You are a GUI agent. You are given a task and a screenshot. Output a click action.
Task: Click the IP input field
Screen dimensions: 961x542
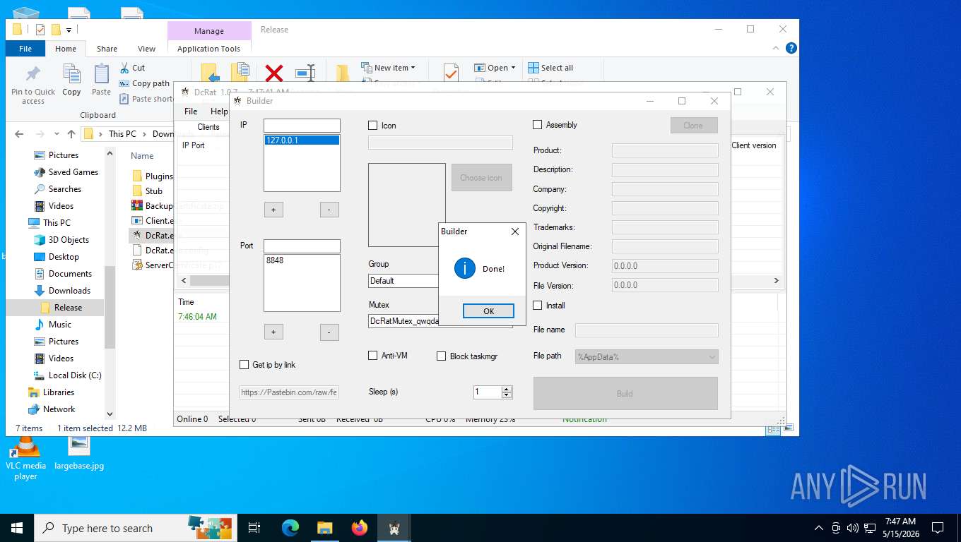[x=302, y=126]
